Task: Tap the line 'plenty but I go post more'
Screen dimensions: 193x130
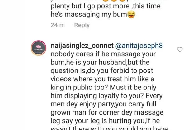Action: [106, 6]
